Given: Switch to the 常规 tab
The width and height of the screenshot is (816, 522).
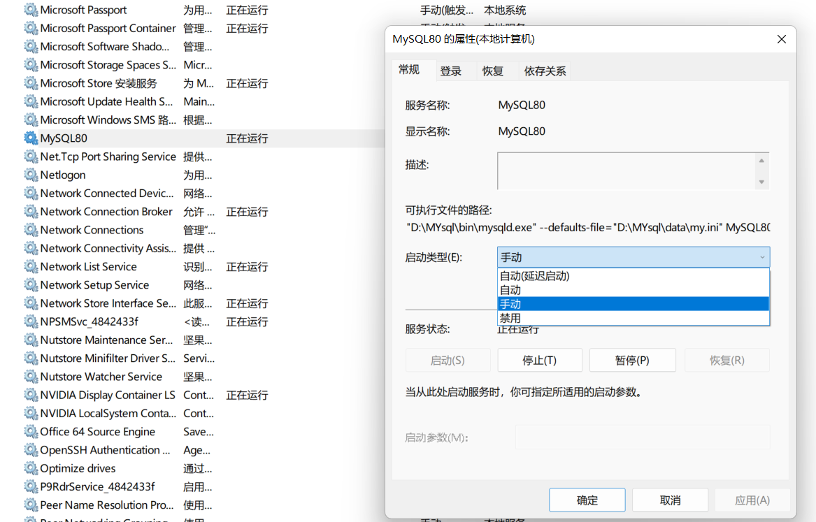Looking at the screenshot, I should click(409, 70).
